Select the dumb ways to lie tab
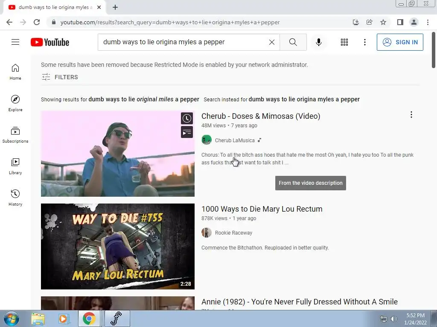Viewport: 437px width, 327px height. [55, 7]
